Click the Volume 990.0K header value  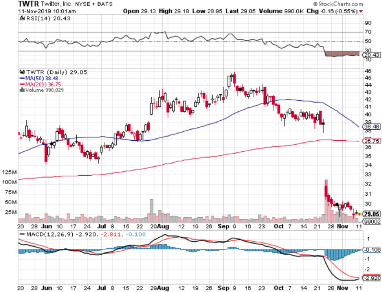(281, 11)
